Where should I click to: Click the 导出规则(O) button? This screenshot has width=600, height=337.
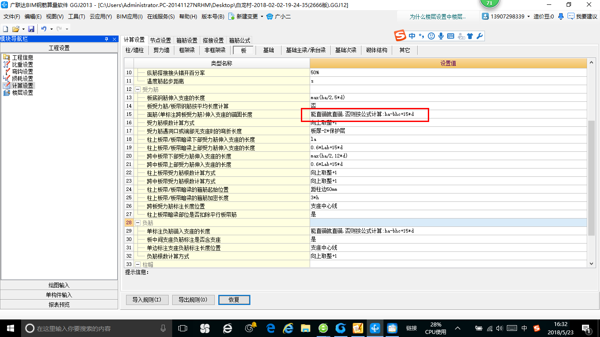click(193, 300)
